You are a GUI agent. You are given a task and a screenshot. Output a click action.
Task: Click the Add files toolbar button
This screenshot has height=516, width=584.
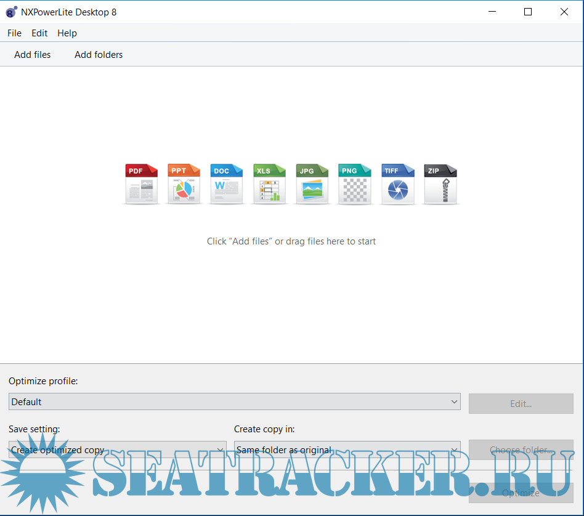[33, 55]
